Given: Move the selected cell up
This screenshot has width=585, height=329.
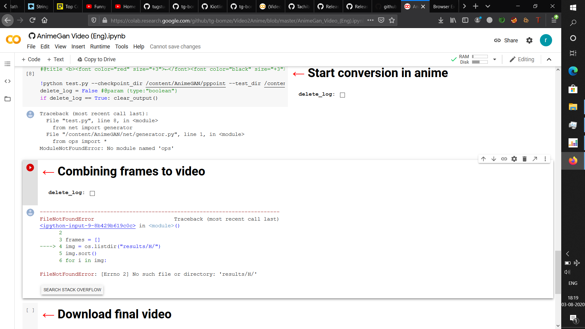Looking at the screenshot, I should pyautogui.click(x=483, y=159).
